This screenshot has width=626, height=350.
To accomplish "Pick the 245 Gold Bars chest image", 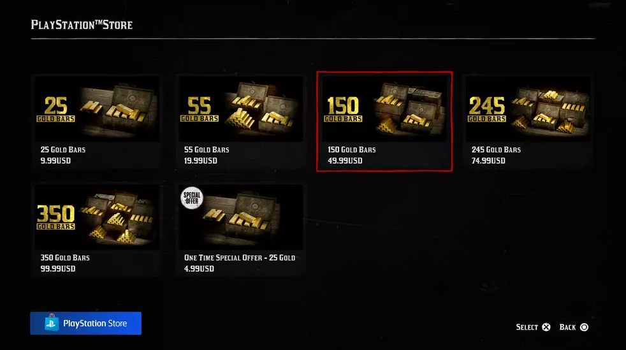I will click(528, 109).
